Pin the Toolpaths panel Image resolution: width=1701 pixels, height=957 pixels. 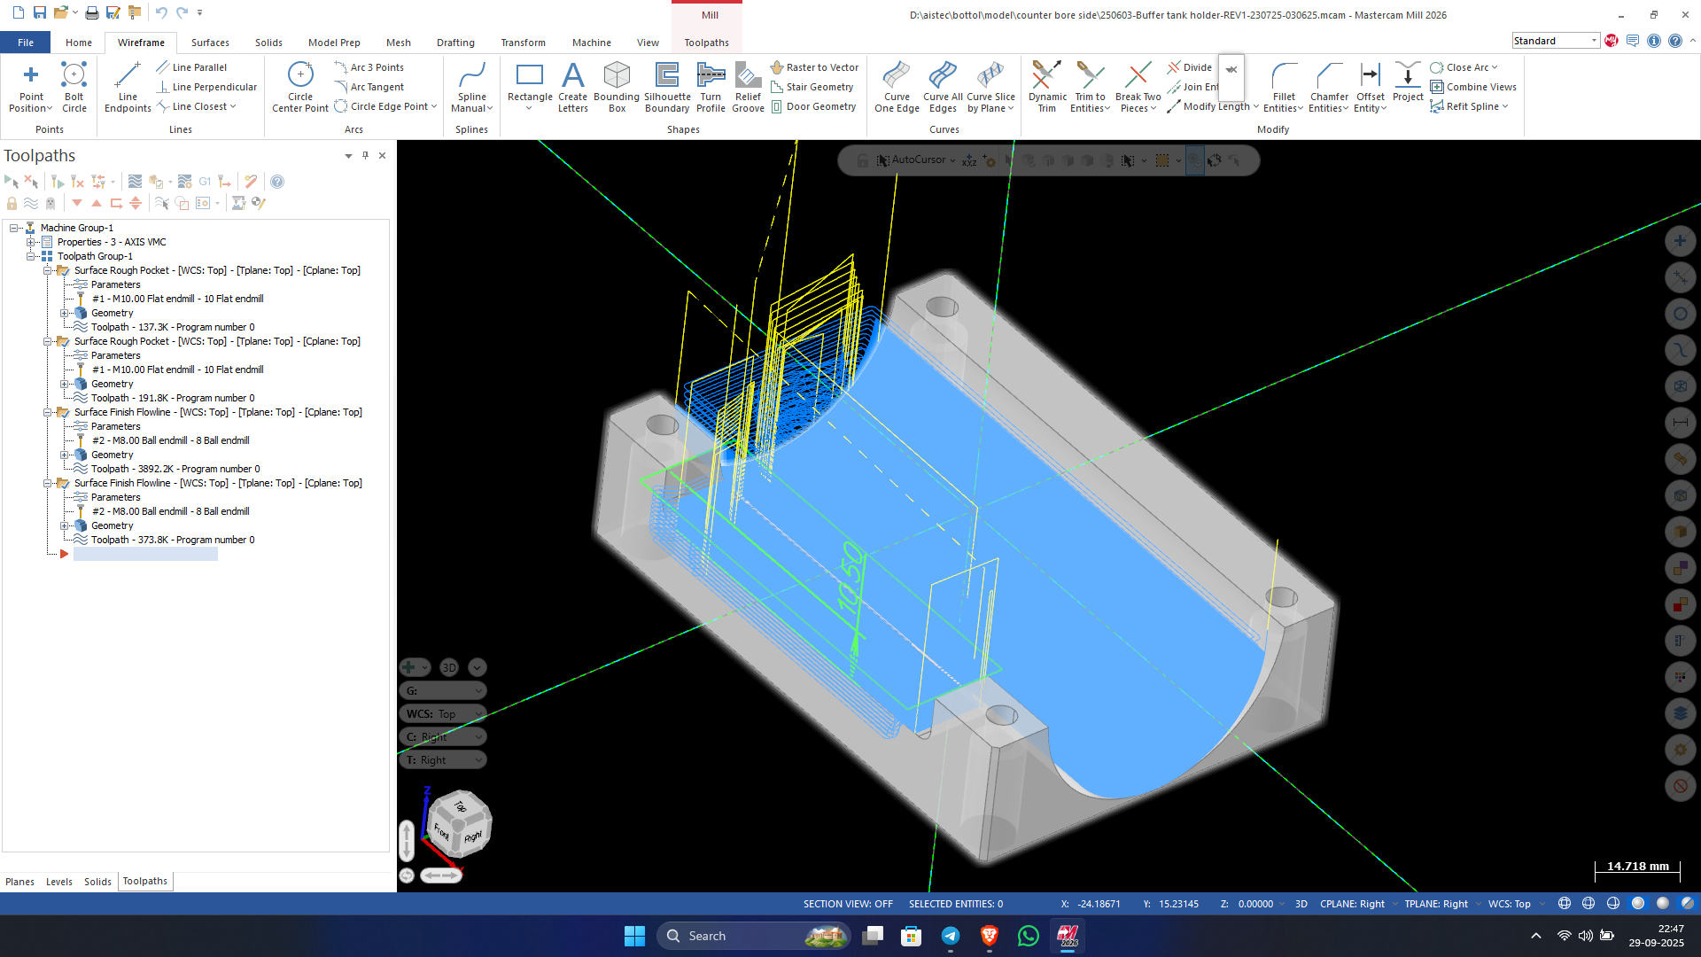(365, 155)
